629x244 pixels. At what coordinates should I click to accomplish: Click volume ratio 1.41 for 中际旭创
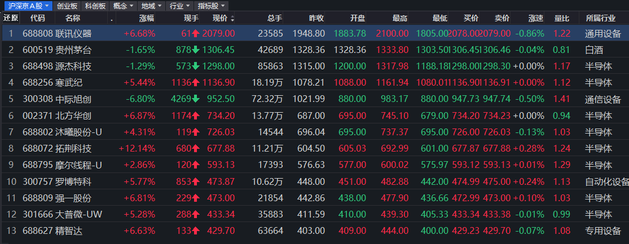(562, 99)
